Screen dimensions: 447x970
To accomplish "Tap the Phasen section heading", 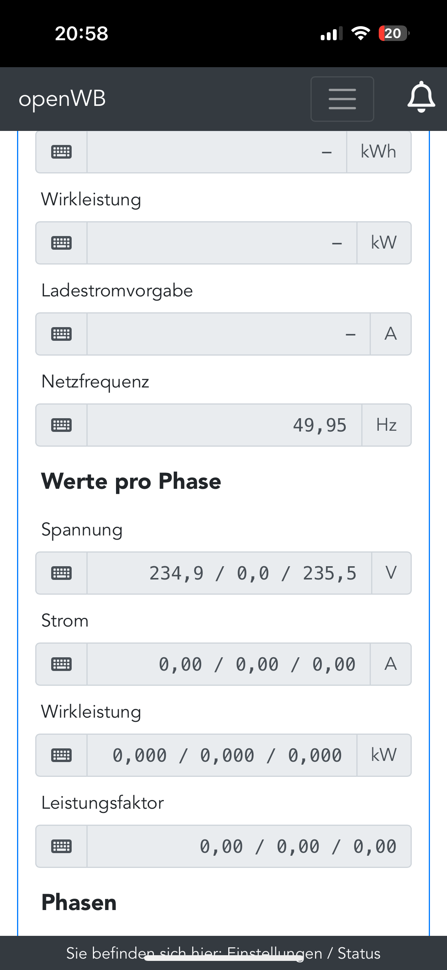I will point(79,902).
